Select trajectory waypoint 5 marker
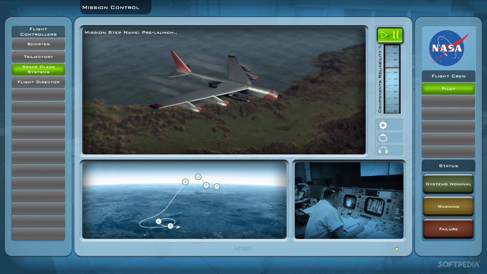 click(x=159, y=221)
